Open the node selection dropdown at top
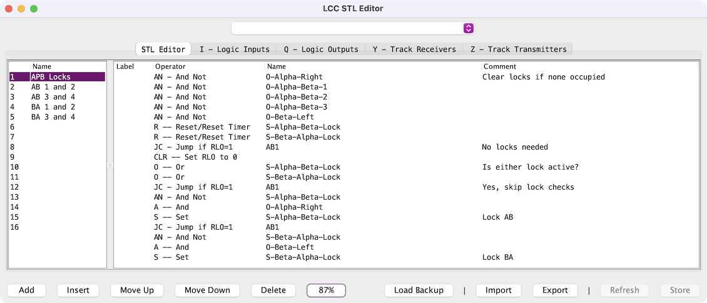The image size is (707, 303). click(x=353, y=28)
